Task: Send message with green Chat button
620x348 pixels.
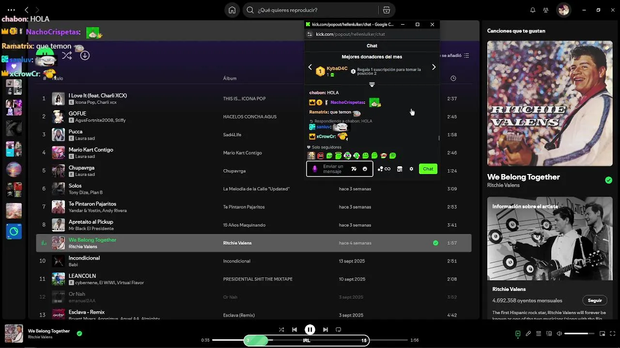Action: (428, 169)
